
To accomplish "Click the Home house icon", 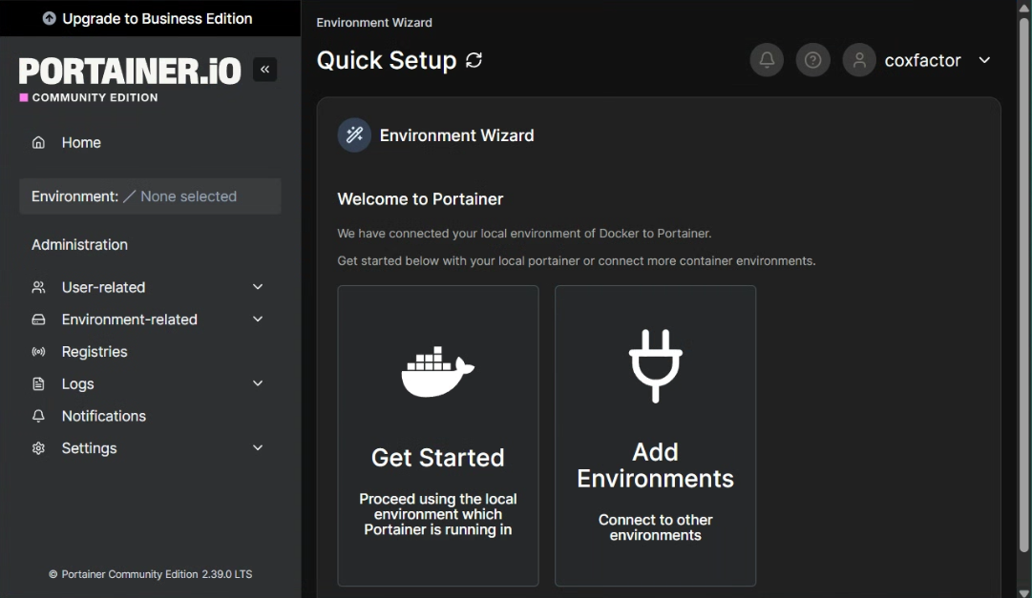I will pos(39,142).
